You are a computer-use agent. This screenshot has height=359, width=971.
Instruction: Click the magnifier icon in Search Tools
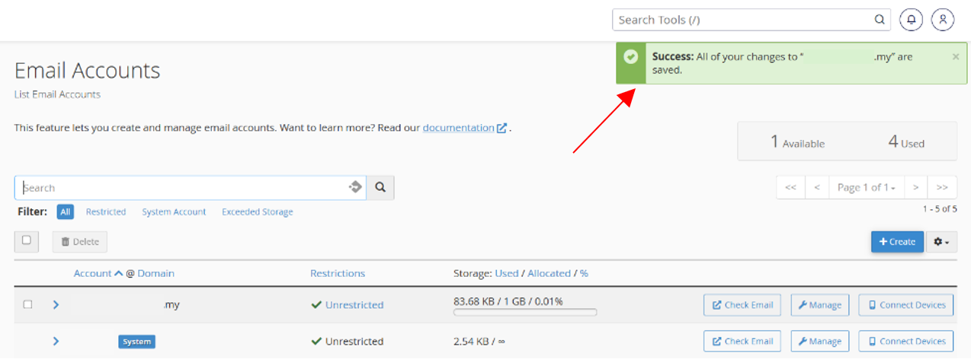pos(879,20)
